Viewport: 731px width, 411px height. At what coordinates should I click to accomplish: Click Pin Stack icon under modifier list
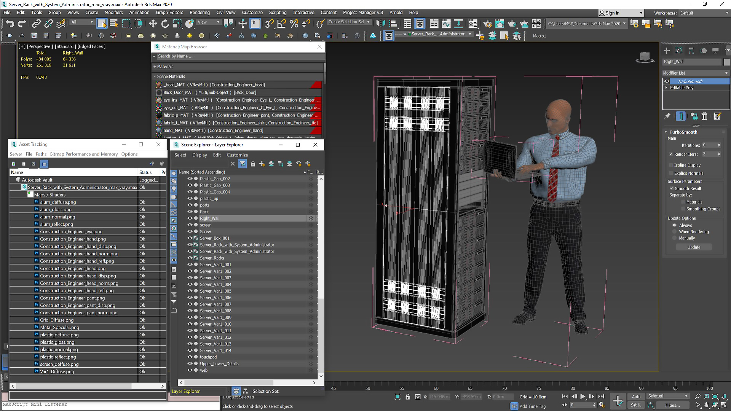point(667,116)
